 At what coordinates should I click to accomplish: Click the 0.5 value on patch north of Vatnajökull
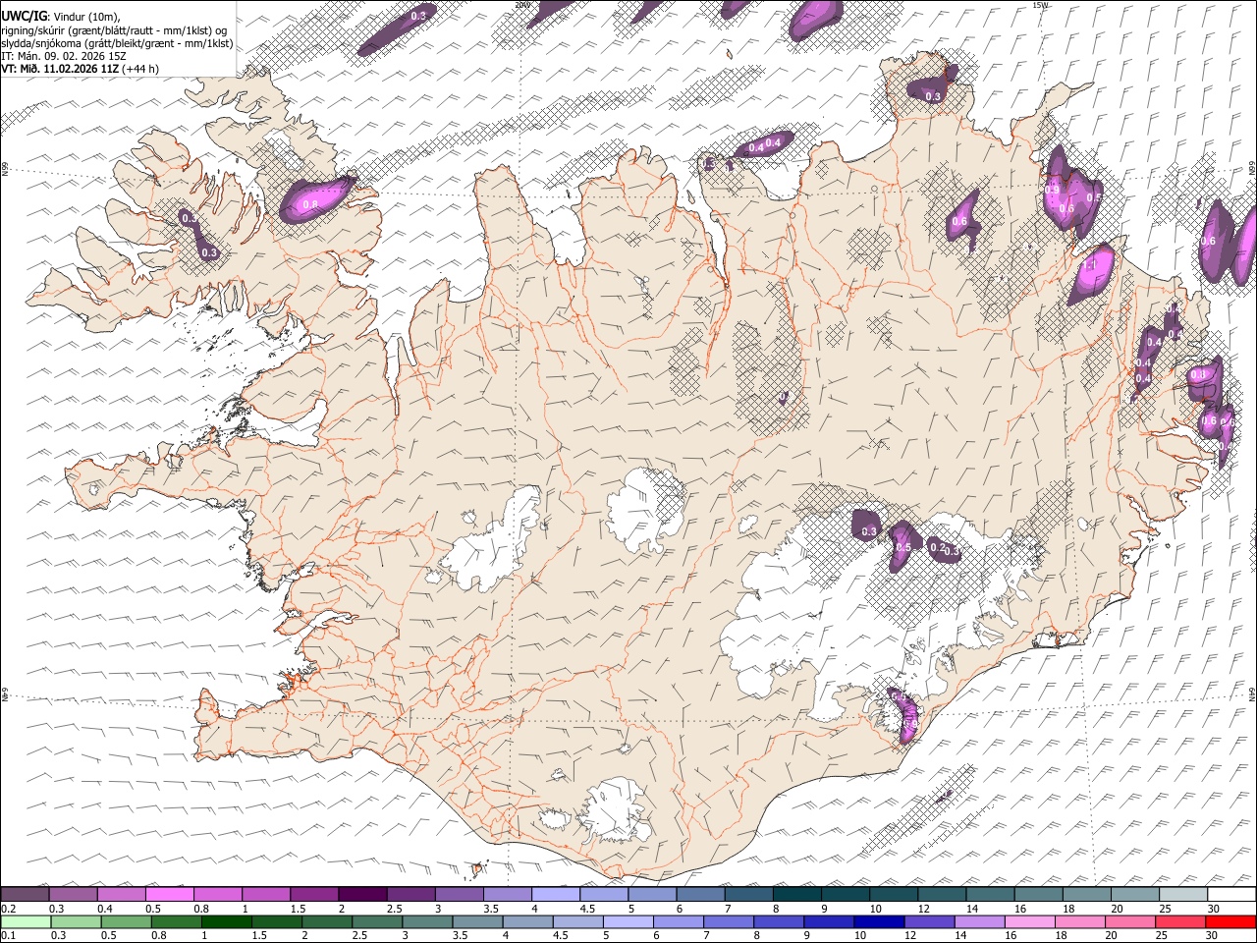click(x=903, y=547)
